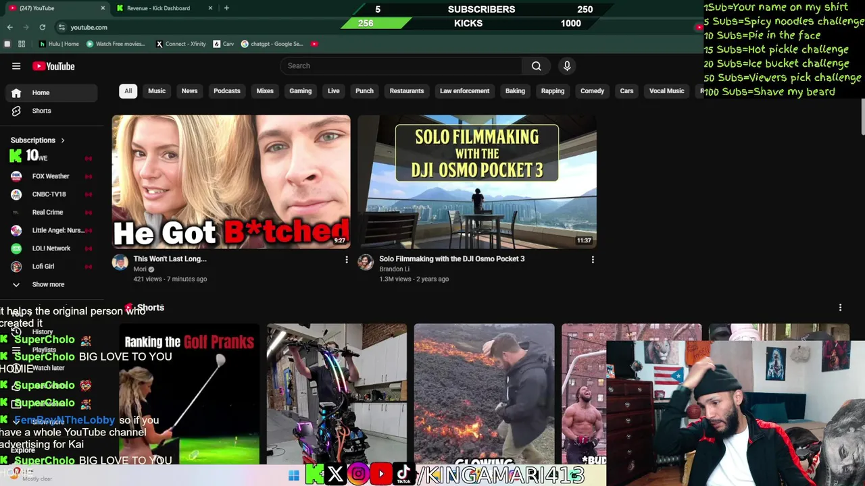Select the Restaurants filter chip

[407, 91]
